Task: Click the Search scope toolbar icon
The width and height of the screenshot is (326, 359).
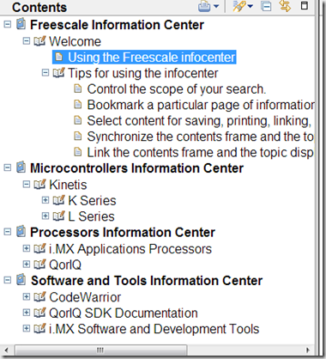Action: (x=239, y=6)
